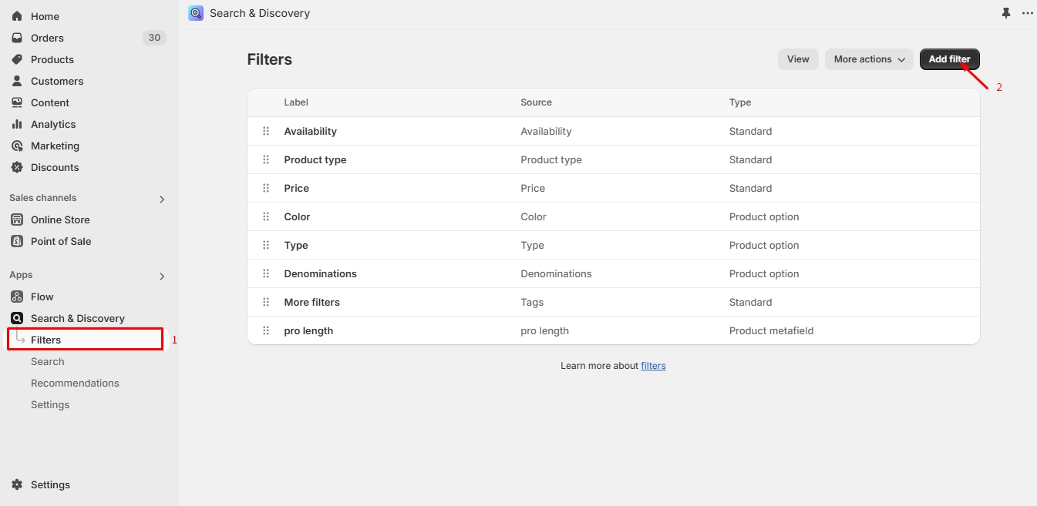Viewport: 1037px width, 506px height.
Task: Click the drag handle beside Price filter
Action: coord(266,189)
